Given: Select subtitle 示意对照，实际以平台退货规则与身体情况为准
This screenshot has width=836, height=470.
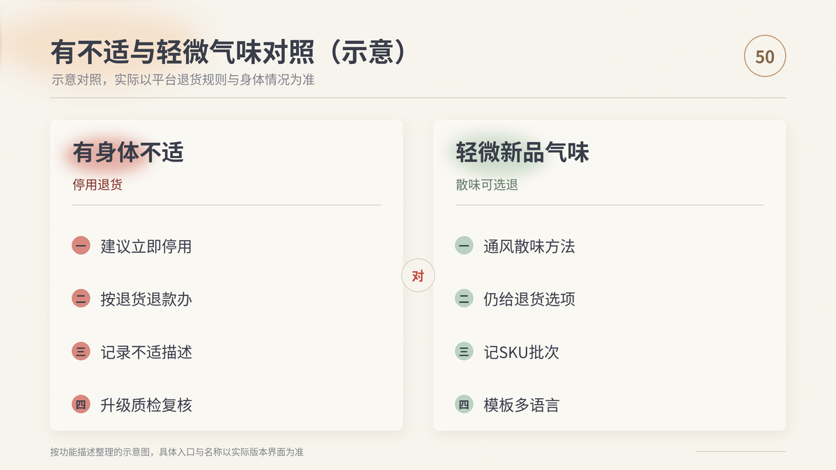Looking at the screenshot, I should click(x=183, y=79).
